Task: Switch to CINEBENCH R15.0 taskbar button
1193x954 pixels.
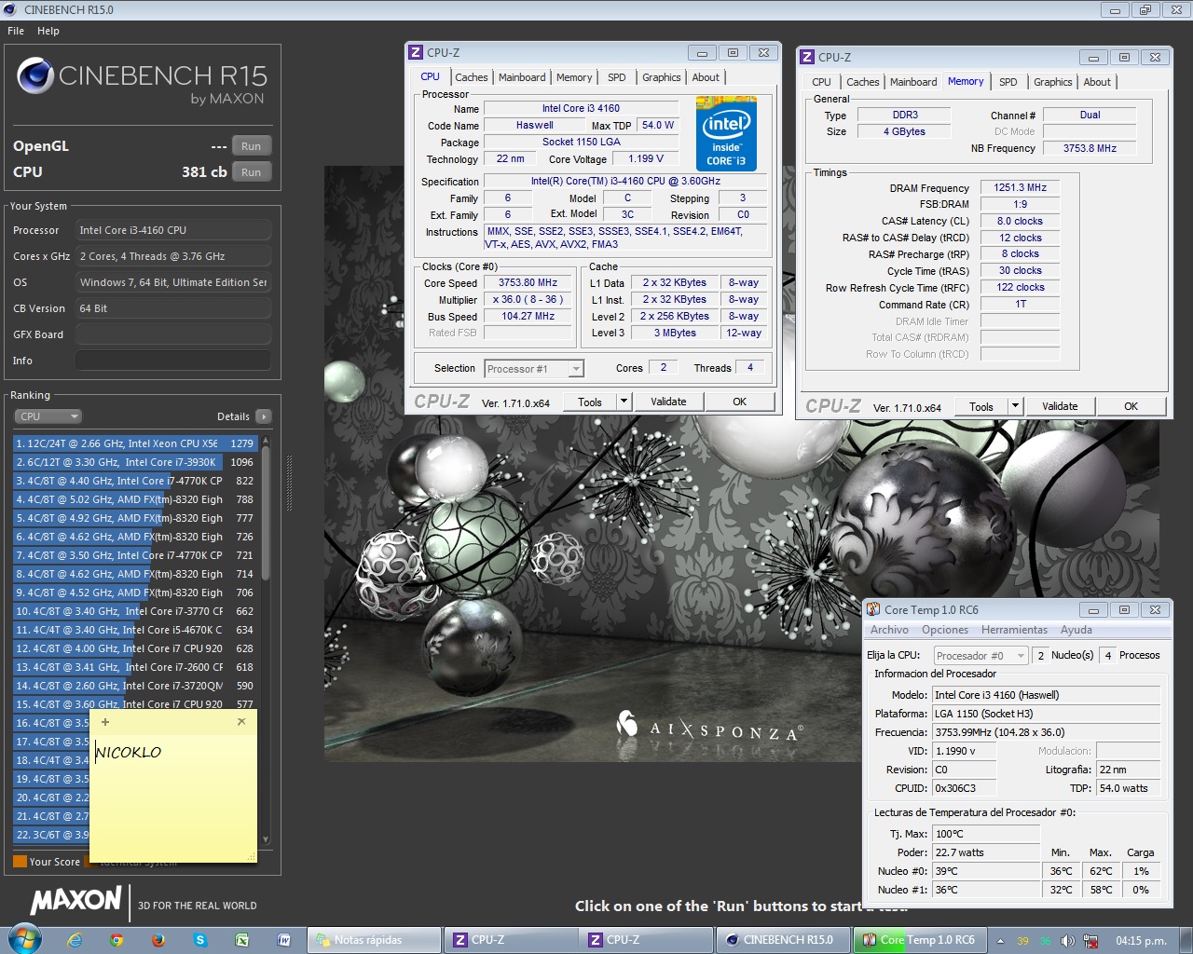Action: [x=783, y=940]
